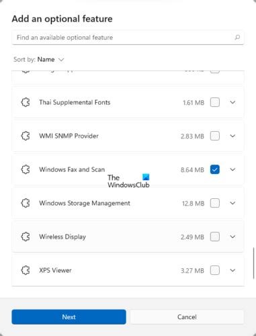Click the 2.83 MB size value
This screenshot has width=256, height=336.
pyautogui.click(x=192, y=136)
